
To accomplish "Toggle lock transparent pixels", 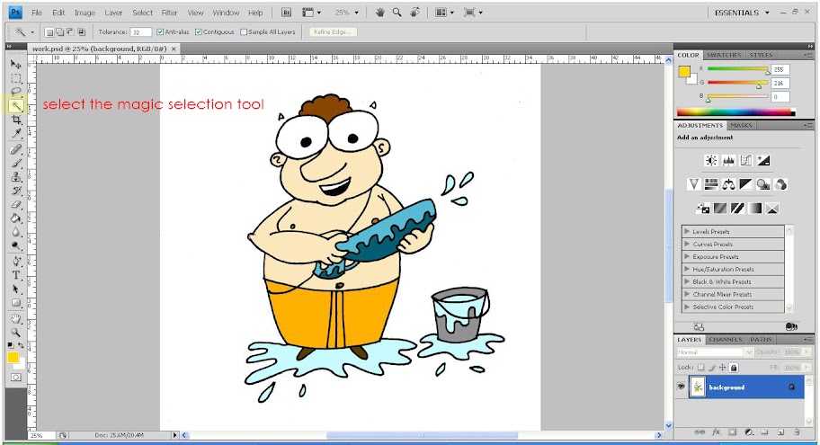I will coord(701,368).
